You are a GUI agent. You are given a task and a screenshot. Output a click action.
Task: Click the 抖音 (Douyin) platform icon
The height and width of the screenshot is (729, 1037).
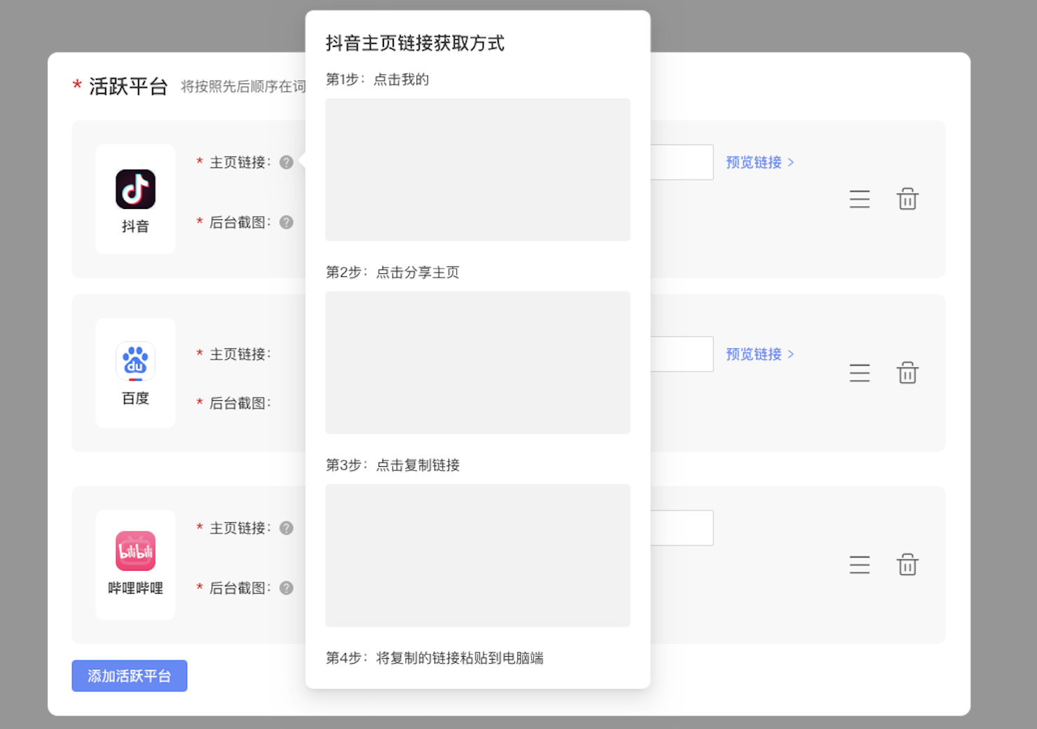point(135,189)
